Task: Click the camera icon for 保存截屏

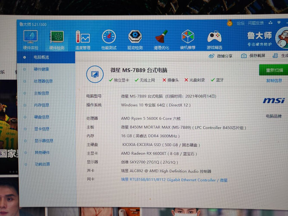Action: pos(244,56)
